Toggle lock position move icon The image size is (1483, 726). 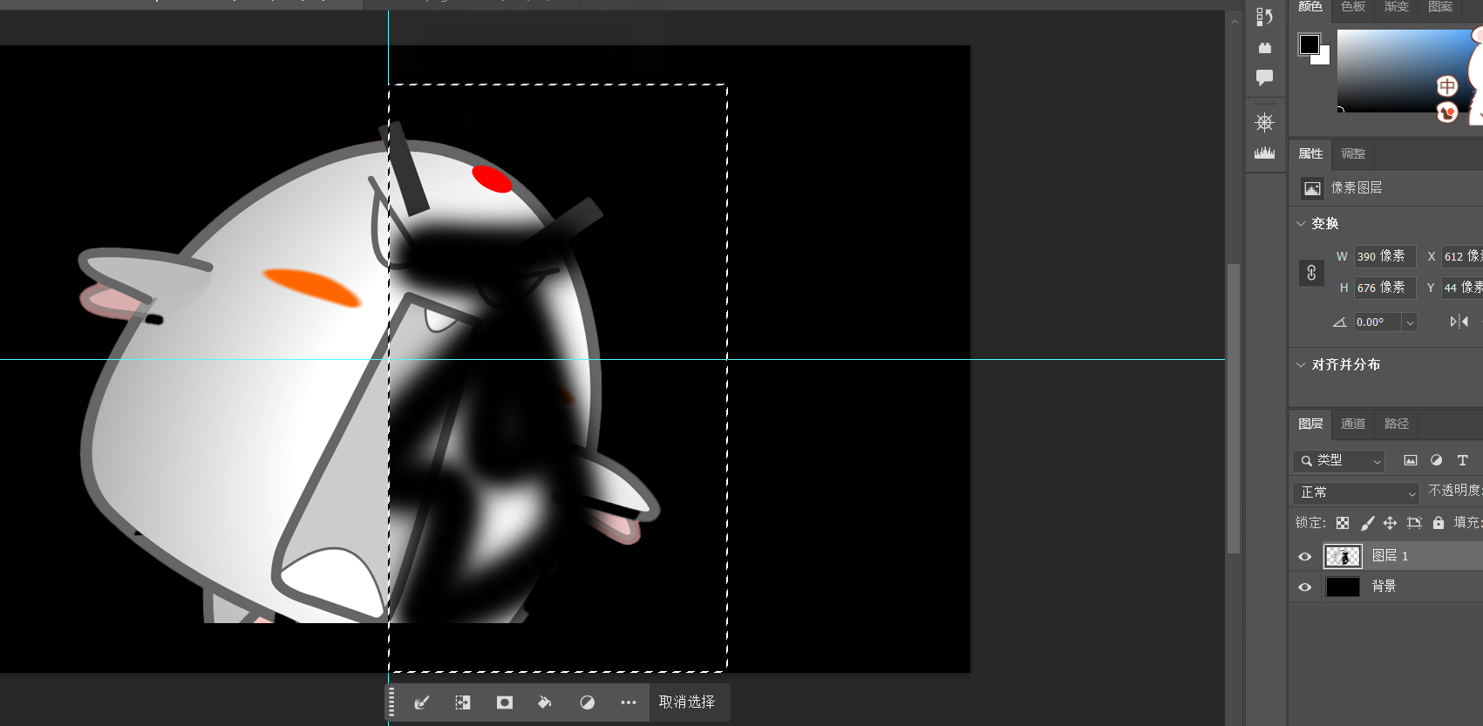click(1390, 523)
